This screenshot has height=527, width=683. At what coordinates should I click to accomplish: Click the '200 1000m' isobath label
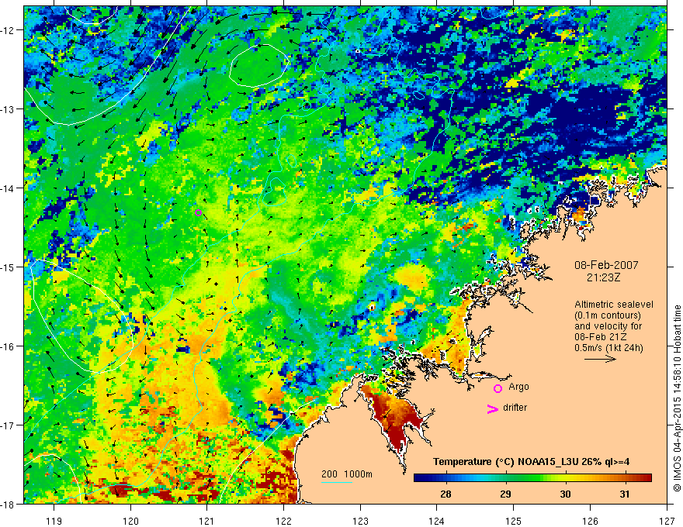tap(347, 474)
